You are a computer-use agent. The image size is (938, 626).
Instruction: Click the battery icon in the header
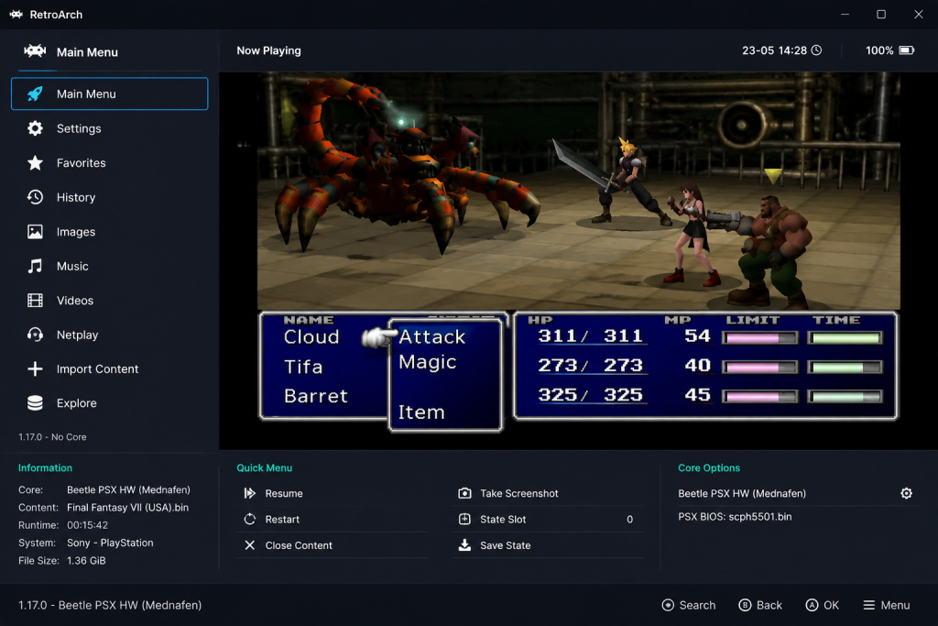(906, 50)
